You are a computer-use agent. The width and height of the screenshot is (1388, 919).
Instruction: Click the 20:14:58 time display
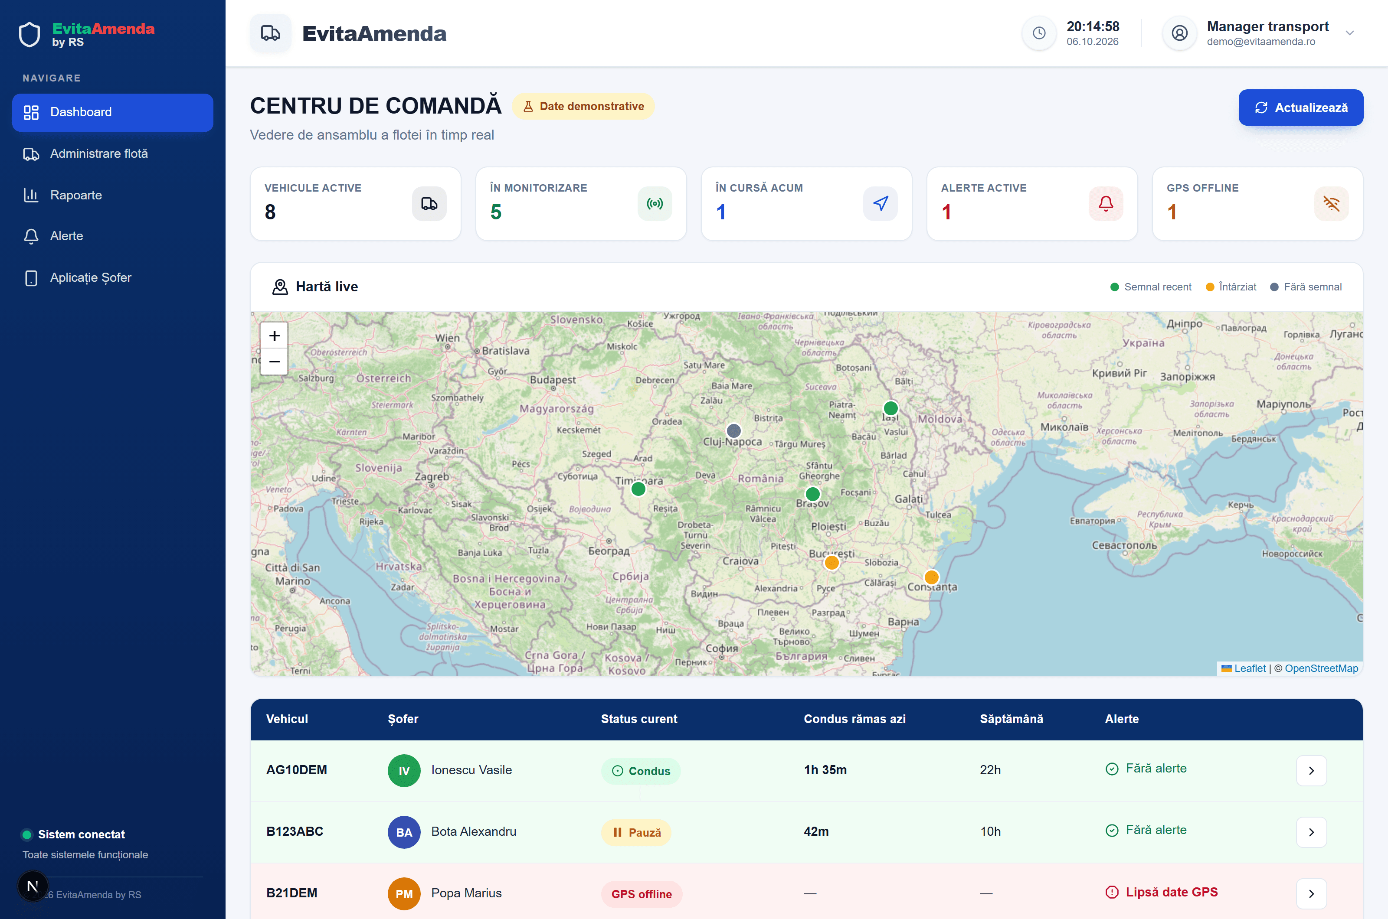click(x=1093, y=26)
